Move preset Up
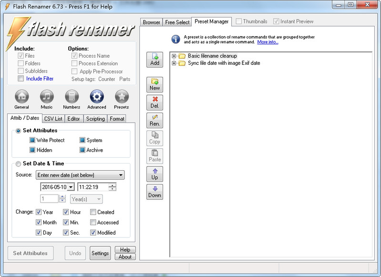381x277 pixels. 155,174
